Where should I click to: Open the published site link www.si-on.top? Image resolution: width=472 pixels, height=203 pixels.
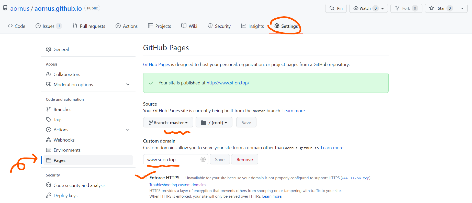tap(228, 83)
